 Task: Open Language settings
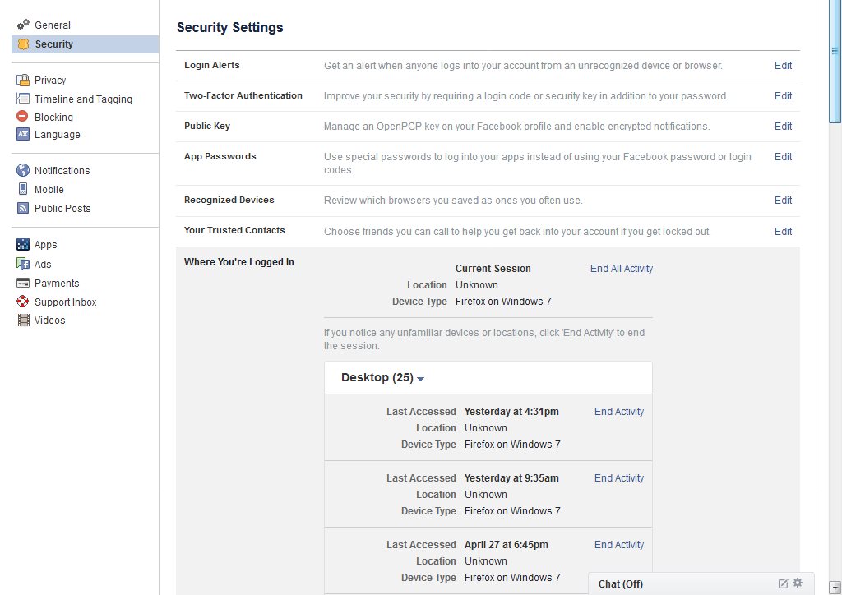click(x=58, y=135)
